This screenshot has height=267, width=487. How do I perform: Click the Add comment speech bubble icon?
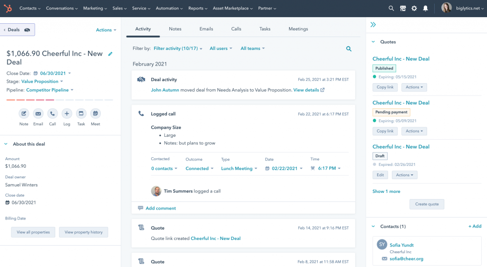tap(140, 208)
